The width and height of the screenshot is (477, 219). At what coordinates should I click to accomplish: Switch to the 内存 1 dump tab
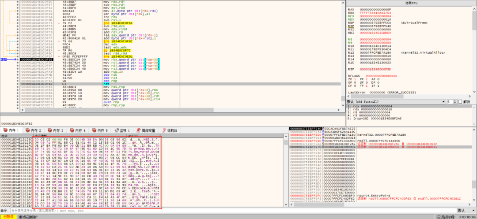(11, 130)
